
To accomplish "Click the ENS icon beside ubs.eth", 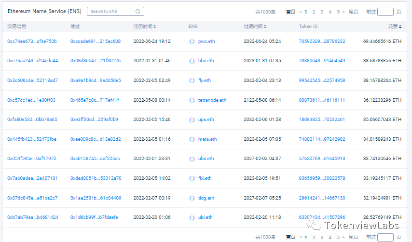I will (192, 159).
